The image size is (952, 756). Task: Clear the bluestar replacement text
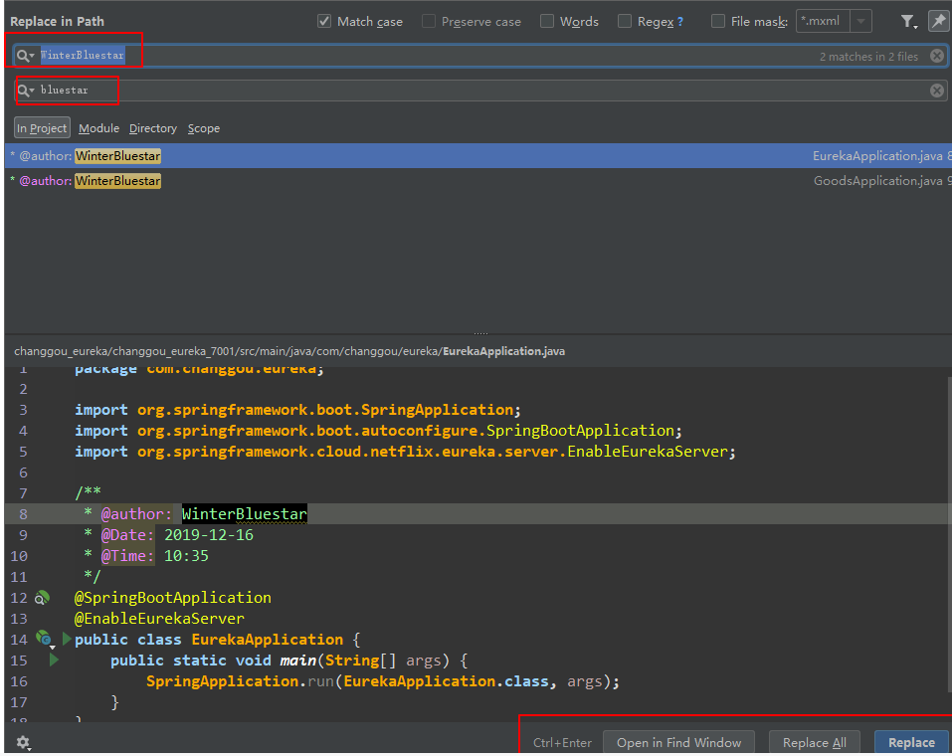pos(936,91)
